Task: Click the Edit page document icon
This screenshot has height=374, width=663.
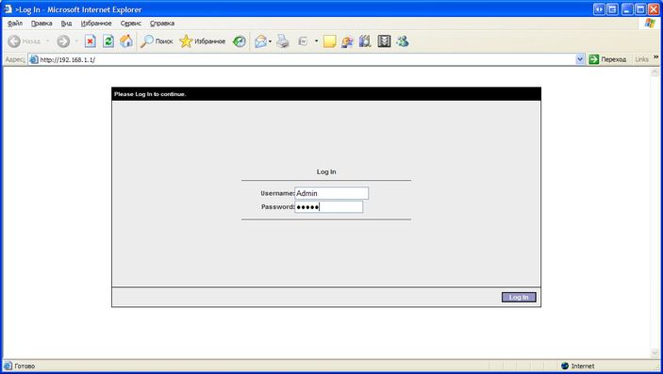Action: [303, 41]
